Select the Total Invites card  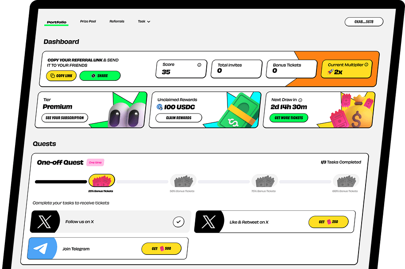236,69
